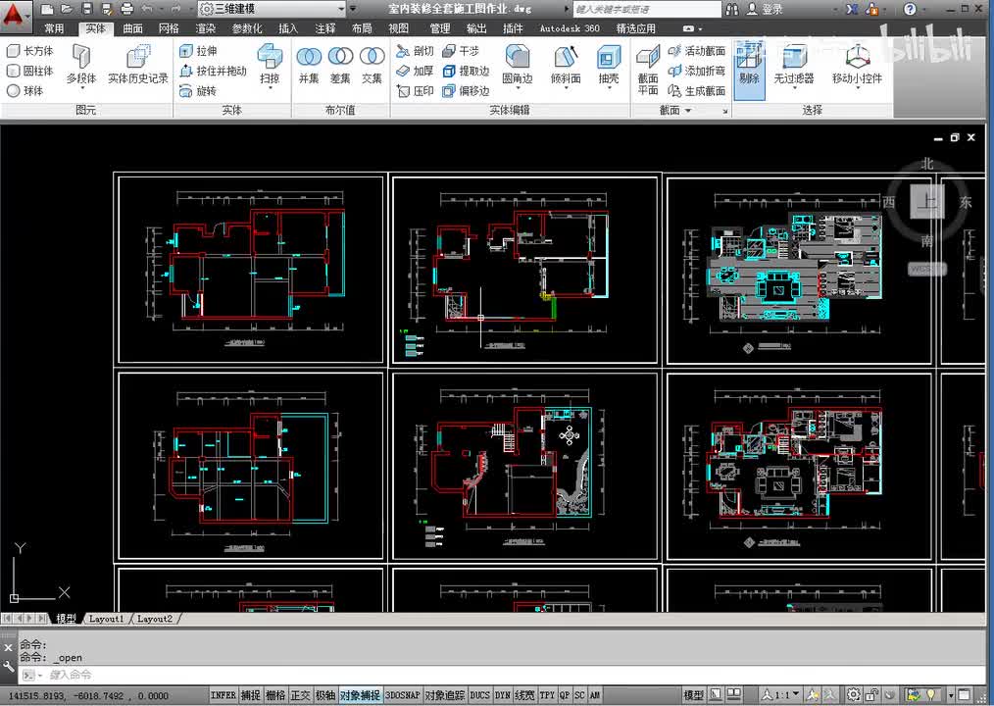Select the Box (长方体) tool
The height and width of the screenshot is (706, 994).
coord(29,51)
